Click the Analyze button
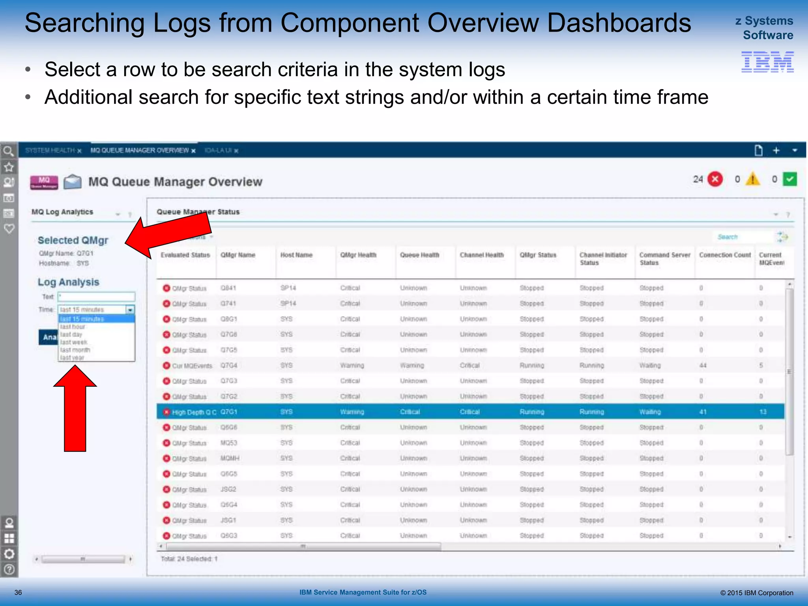Image resolution: width=808 pixels, height=606 pixels. click(x=49, y=337)
